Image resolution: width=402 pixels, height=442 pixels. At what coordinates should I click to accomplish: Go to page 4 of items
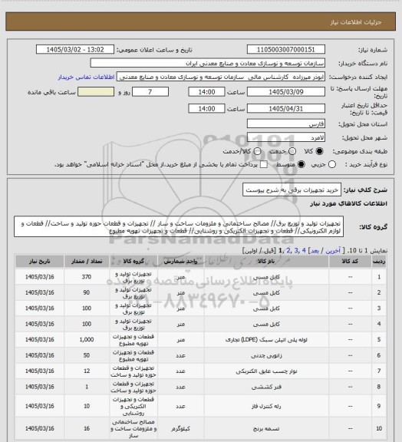tap(304, 250)
